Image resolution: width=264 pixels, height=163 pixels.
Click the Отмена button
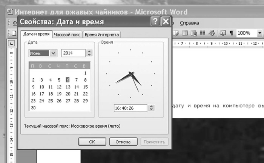pyautogui.click(x=123, y=142)
